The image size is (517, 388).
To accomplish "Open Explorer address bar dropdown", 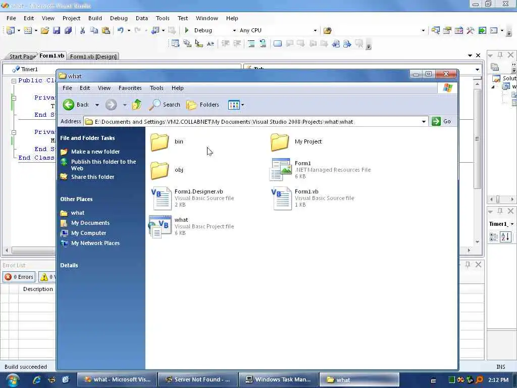I will 424,121.
